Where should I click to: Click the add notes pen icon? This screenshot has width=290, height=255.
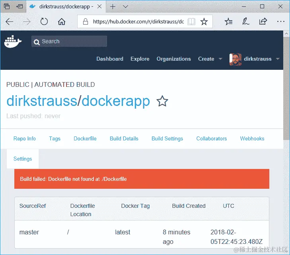click(x=245, y=21)
